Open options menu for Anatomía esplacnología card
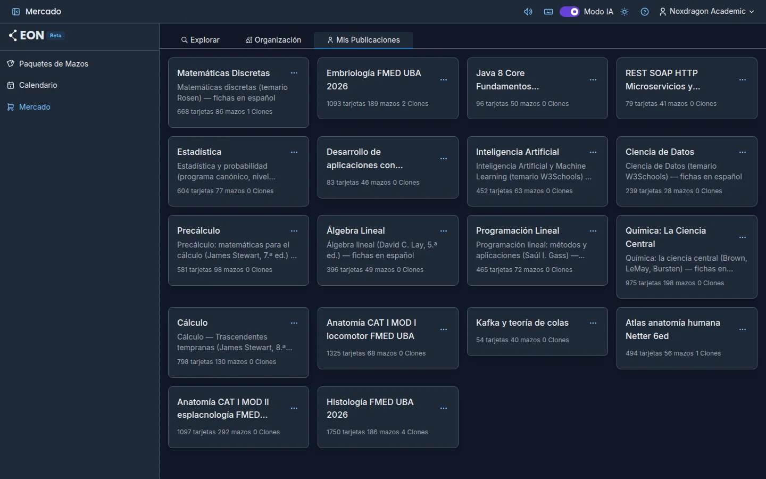The height and width of the screenshot is (479, 766). (x=294, y=408)
